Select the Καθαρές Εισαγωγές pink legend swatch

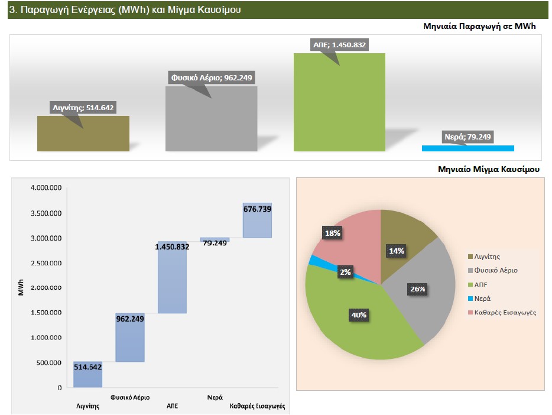coord(470,312)
